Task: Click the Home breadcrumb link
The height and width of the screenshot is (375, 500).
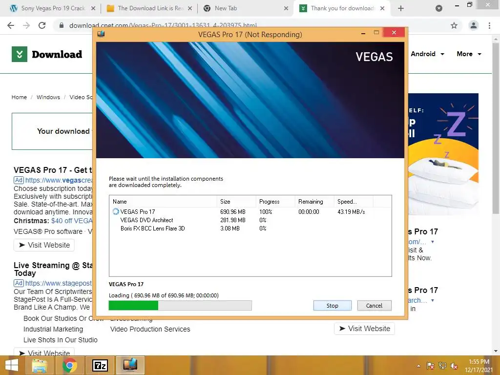Action: point(19,97)
